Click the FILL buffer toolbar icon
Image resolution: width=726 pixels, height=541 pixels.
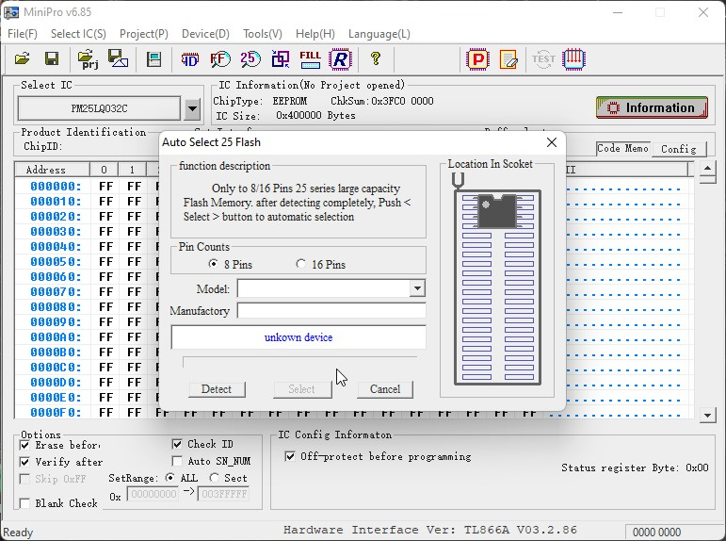[310, 59]
